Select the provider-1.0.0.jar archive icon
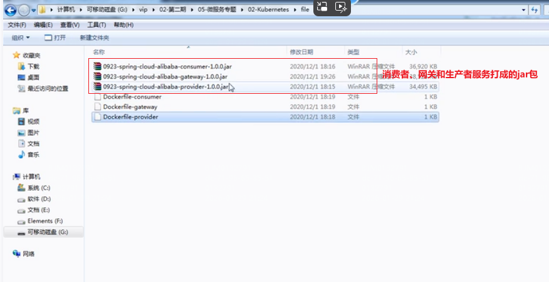 [97, 86]
